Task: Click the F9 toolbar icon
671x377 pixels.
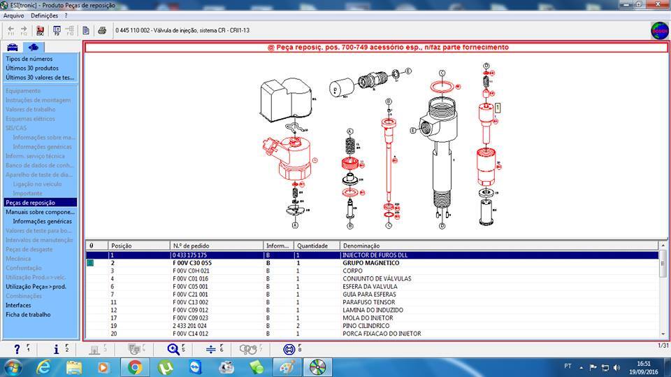Action: 57,30
